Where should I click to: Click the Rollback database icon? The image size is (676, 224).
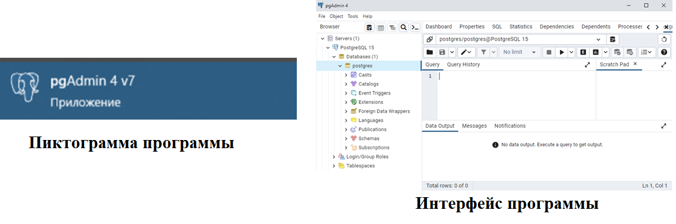[x=630, y=52]
